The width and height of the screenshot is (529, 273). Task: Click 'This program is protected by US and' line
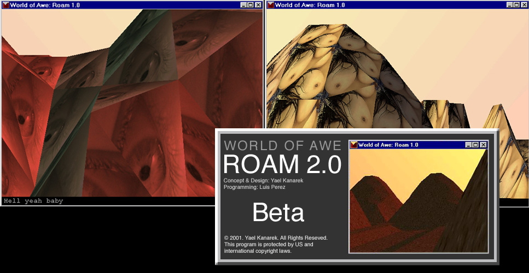tap(269, 245)
